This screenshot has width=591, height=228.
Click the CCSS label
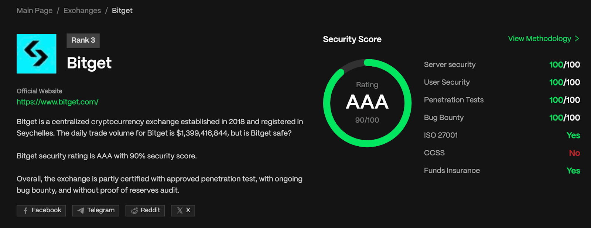(x=434, y=153)
